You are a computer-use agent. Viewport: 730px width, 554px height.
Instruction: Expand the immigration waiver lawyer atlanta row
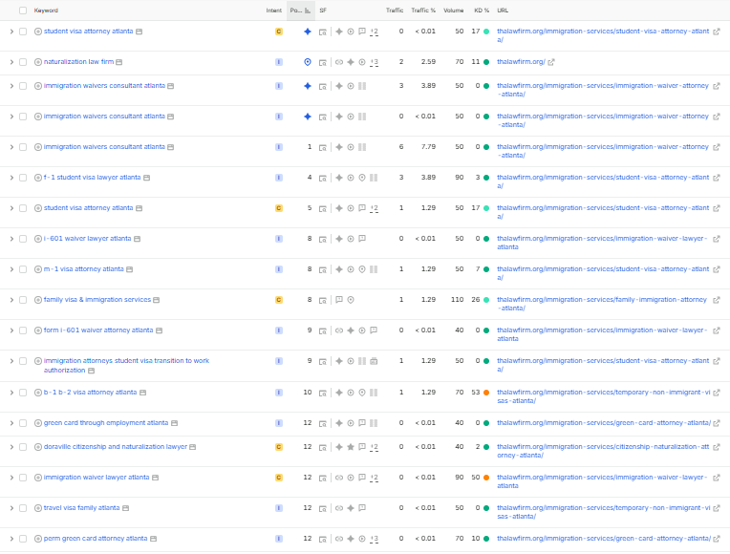[11, 478]
